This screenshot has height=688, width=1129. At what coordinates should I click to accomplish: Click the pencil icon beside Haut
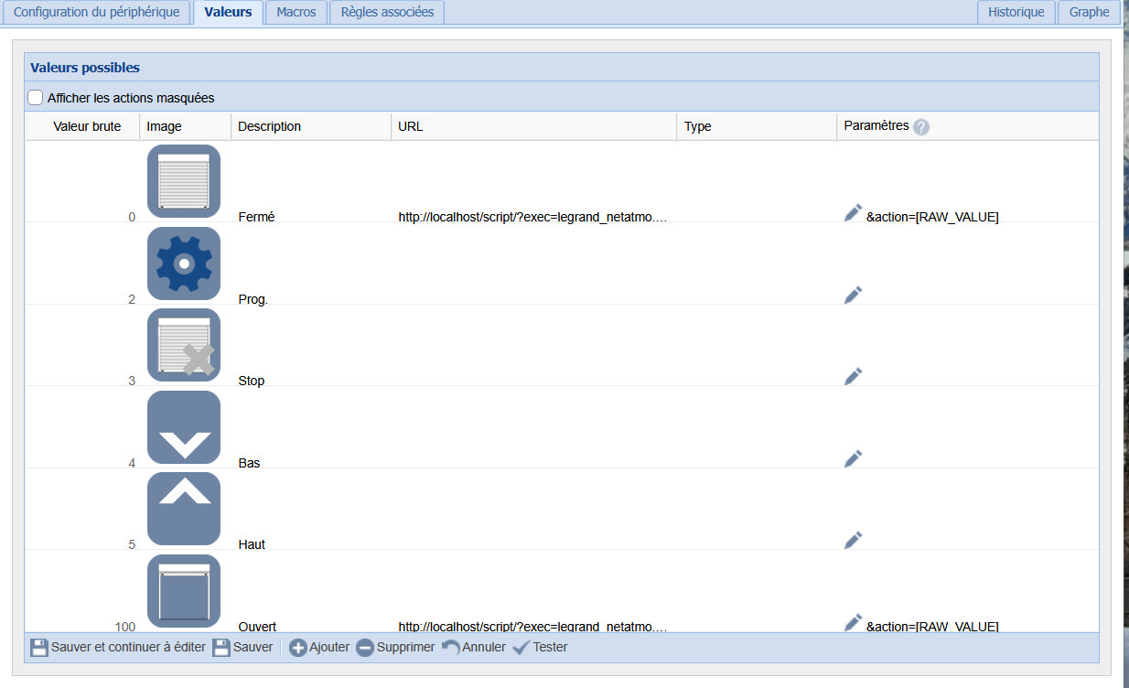click(853, 540)
